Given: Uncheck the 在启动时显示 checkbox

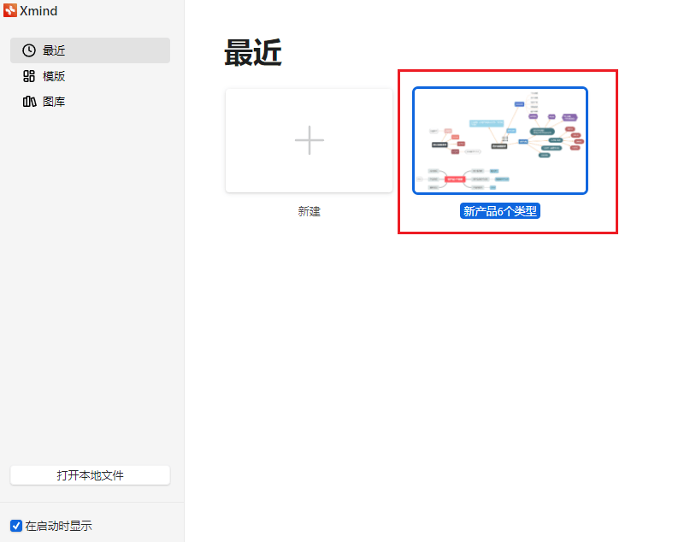Looking at the screenshot, I should coord(16,526).
